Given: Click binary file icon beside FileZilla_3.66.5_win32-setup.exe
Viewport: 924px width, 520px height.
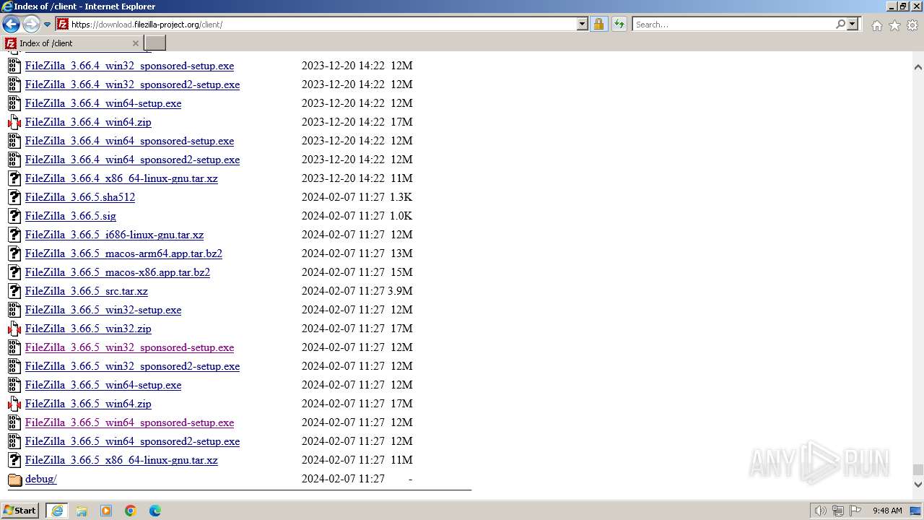Looking at the screenshot, I should pyautogui.click(x=14, y=310).
